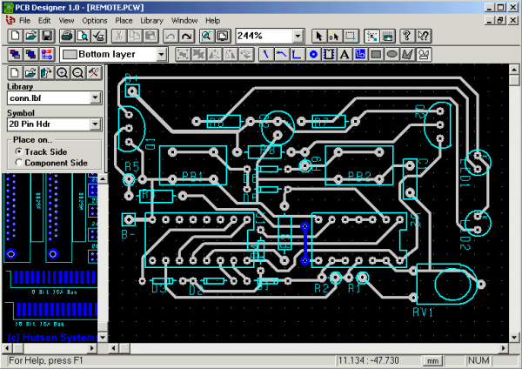Image resolution: width=522 pixels, height=369 pixels.
Task: Select Track Side radio button
Action: click(x=19, y=151)
